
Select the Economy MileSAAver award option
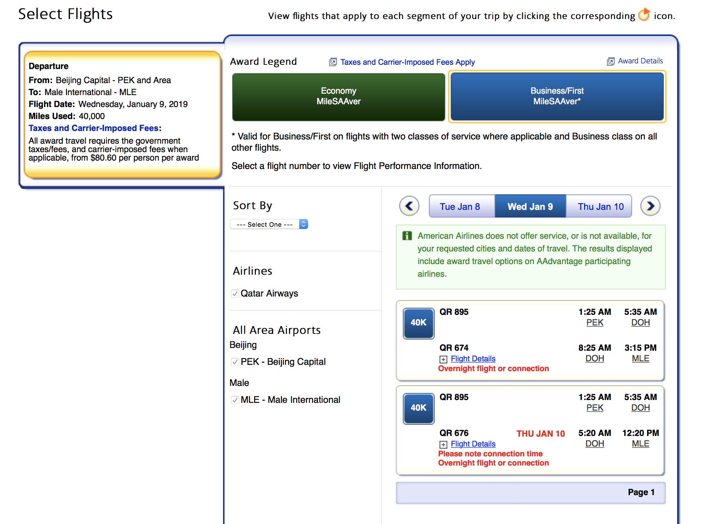(338, 96)
